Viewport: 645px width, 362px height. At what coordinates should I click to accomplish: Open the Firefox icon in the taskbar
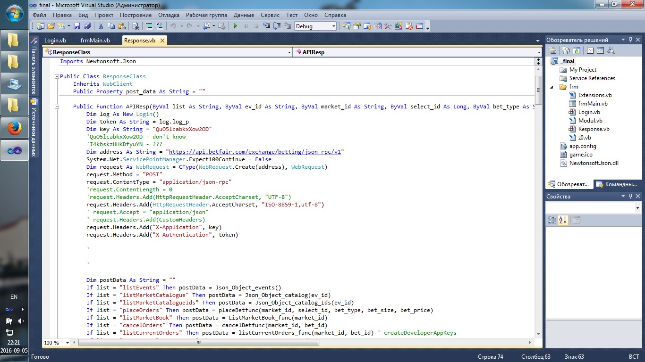14,127
